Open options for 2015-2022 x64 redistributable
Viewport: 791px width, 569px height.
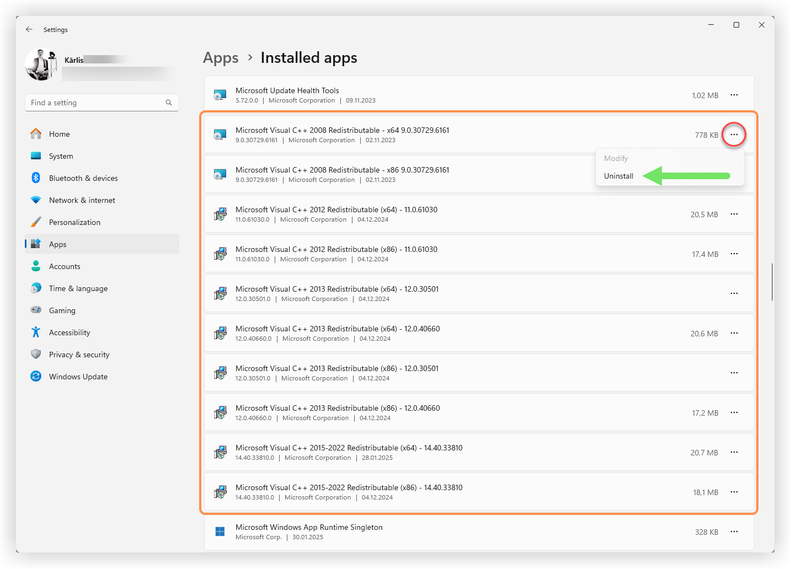tap(734, 452)
